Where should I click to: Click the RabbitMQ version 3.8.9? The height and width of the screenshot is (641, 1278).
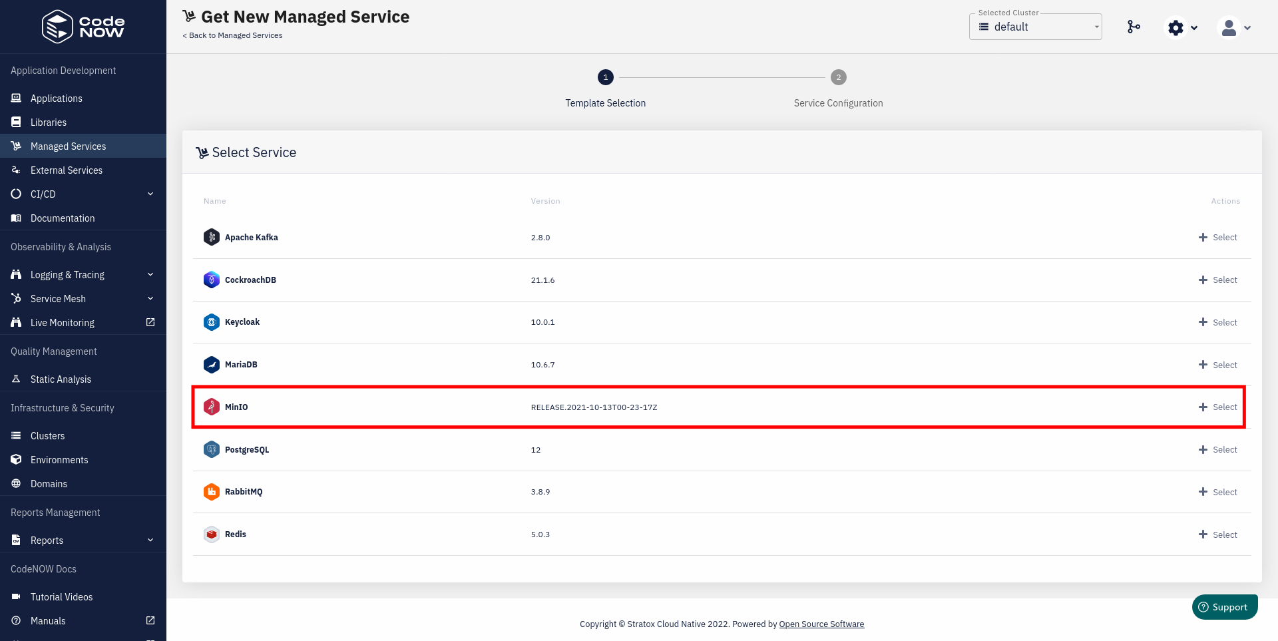click(540, 492)
